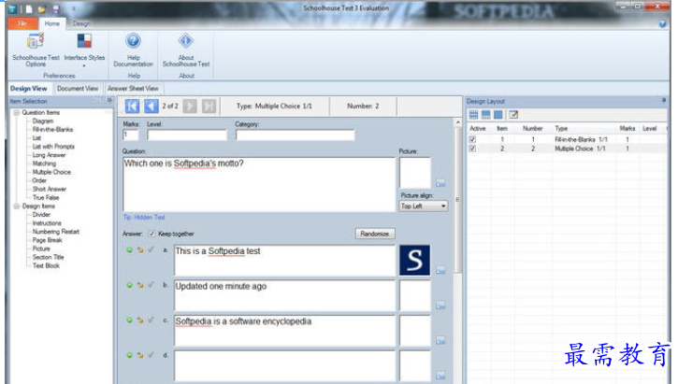Viewport: 678px width, 384px height.
Task: Open Picture align dropdown
Action: point(424,206)
